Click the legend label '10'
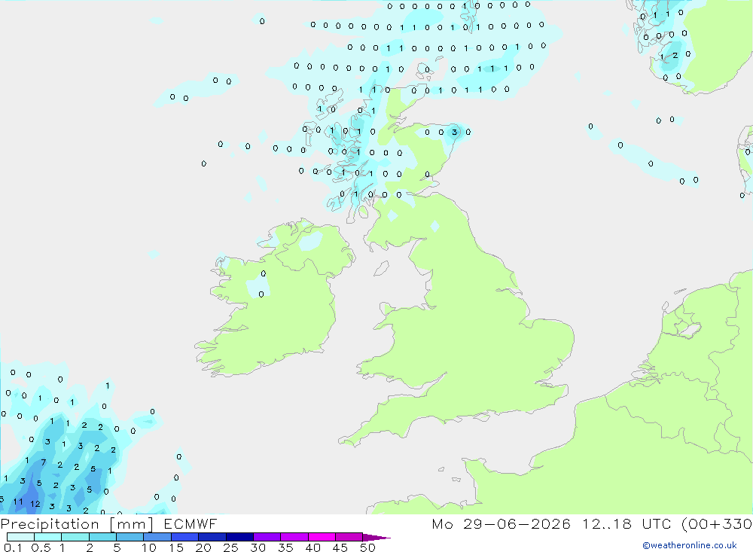Viewport: 753px width, 552px height. tap(149, 547)
